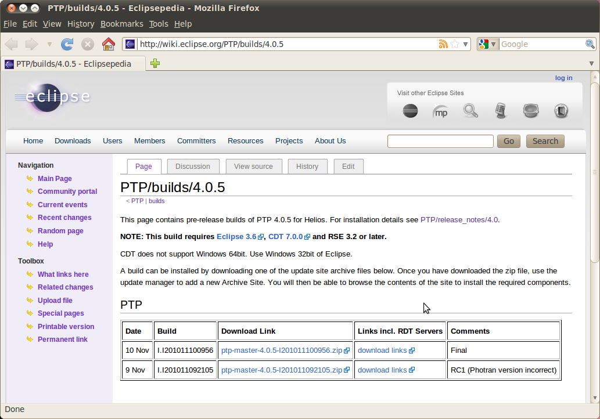Screen dimensions: 600x419
Task: Open About Us in the nav bar
Action: 330,140
